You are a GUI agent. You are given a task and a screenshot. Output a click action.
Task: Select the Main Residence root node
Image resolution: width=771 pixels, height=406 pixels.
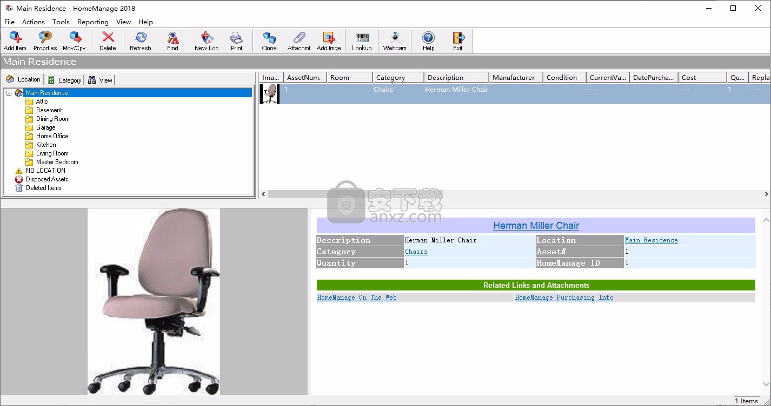pyautogui.click(x=47, y=93)
